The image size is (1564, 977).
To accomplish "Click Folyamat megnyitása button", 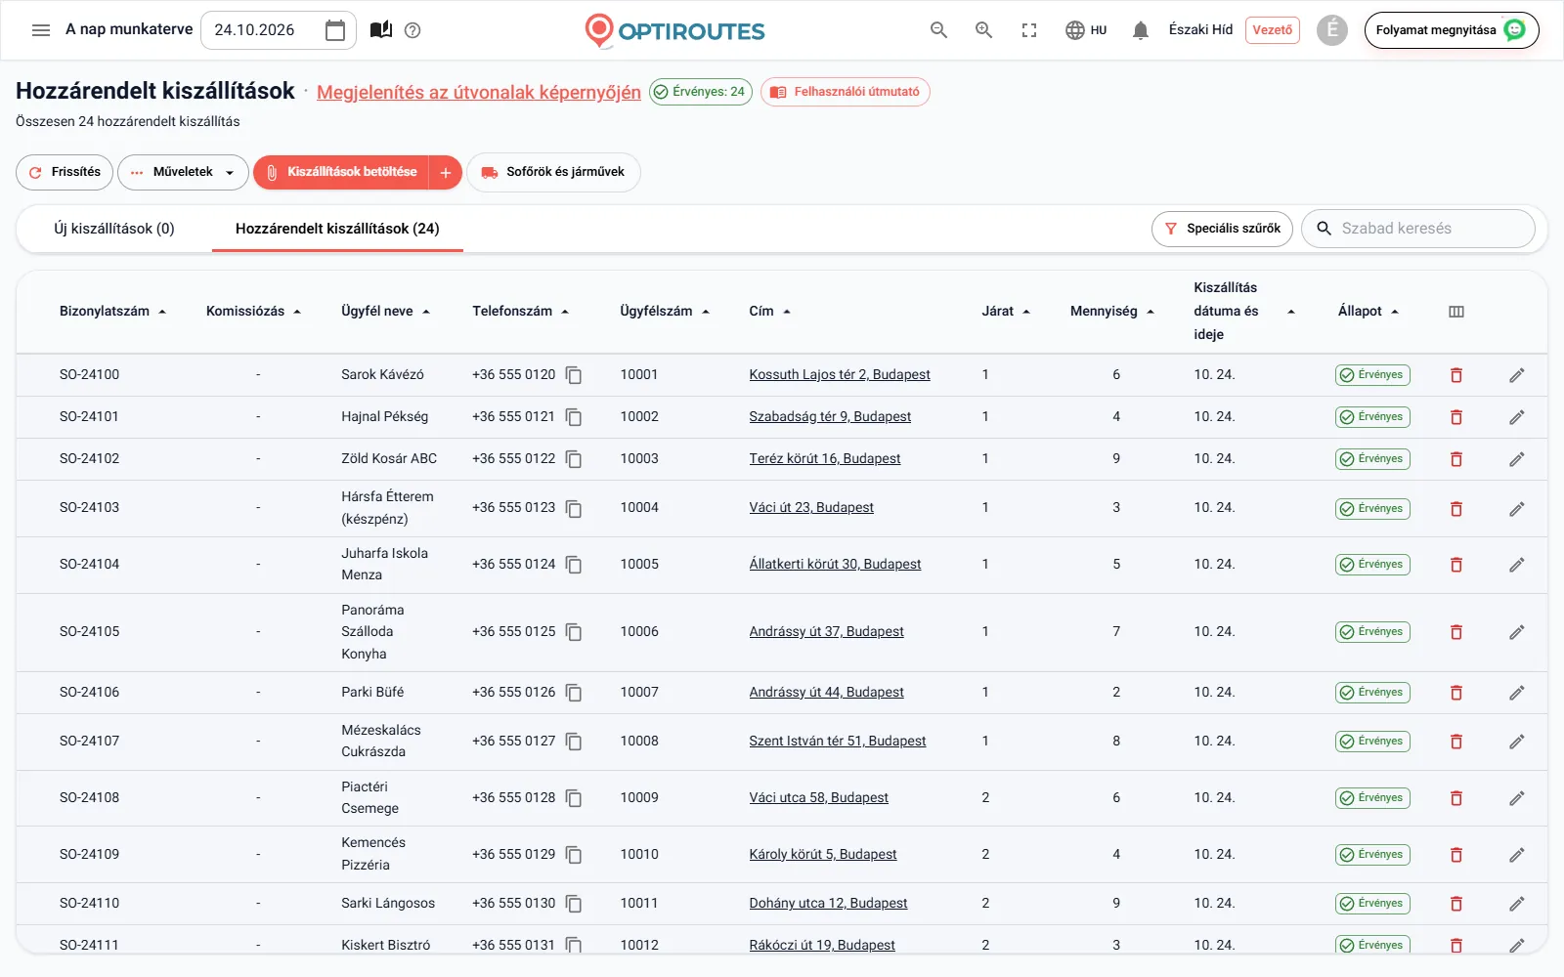I will click(1452, 30).
